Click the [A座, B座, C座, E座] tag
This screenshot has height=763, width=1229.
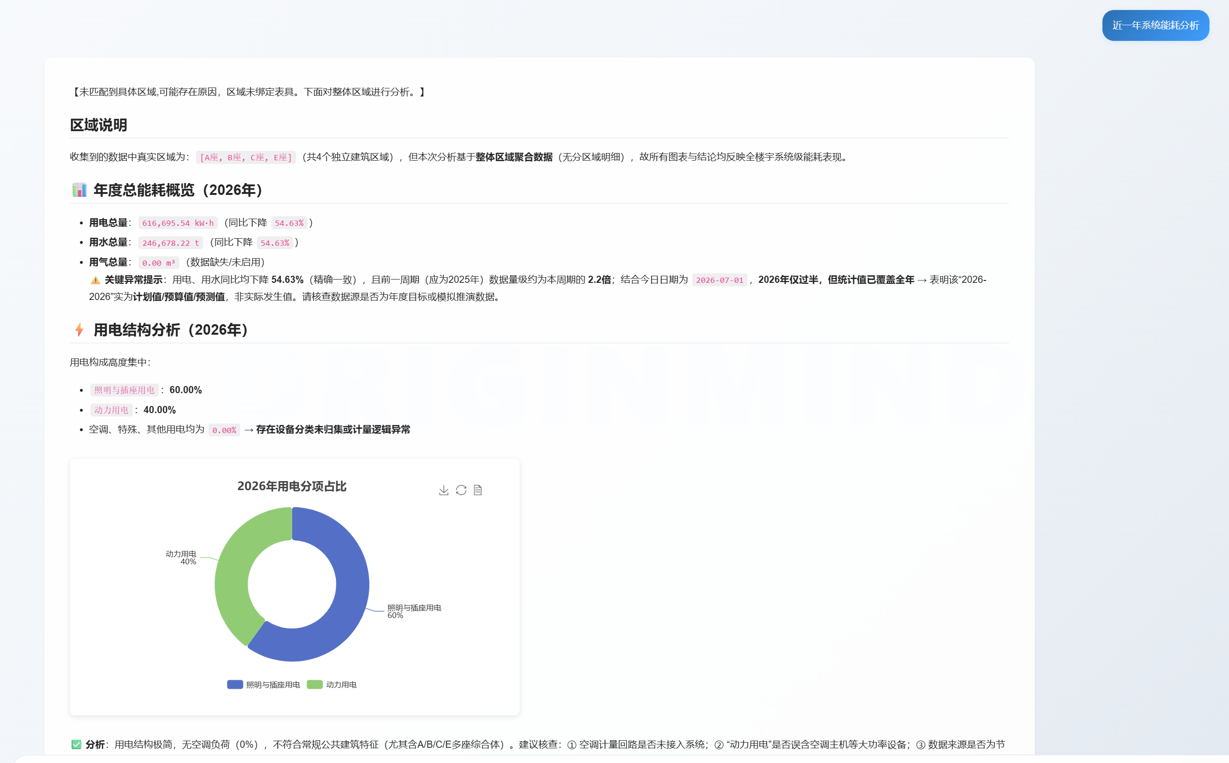coord(246,157)
